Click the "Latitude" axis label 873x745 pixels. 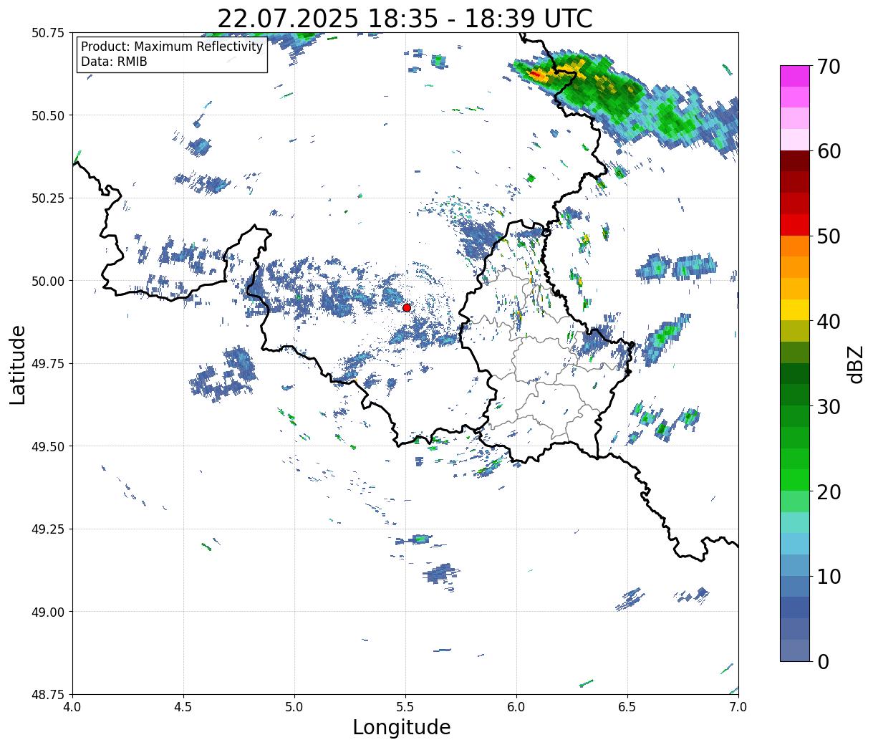[18, 365]
